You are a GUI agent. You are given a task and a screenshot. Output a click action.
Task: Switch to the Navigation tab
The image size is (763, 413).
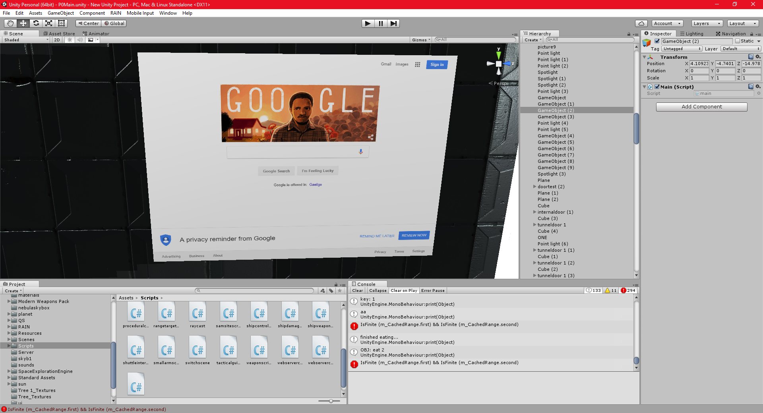click(x=731, y=34)
